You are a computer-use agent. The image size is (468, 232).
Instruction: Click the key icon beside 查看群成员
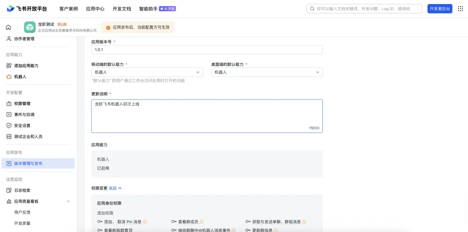click(x=174, y=222)
